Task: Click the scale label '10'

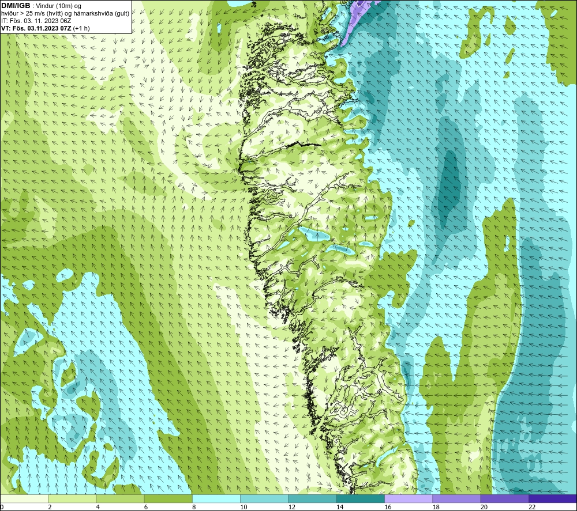Action: click(244, 507)
